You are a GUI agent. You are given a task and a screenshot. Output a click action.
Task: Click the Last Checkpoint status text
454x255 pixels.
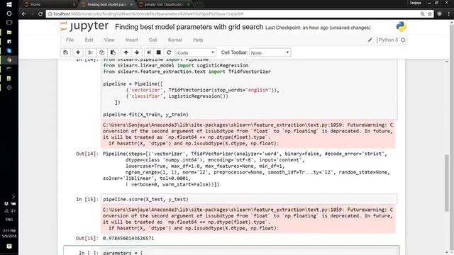tap(318, 28)
